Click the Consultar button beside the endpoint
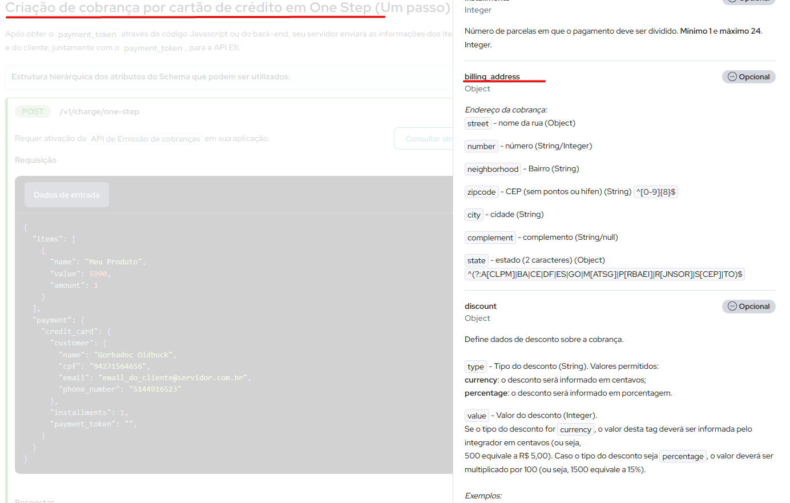The width and height of the screenshot is (790, 503). (x=424, y=139)
